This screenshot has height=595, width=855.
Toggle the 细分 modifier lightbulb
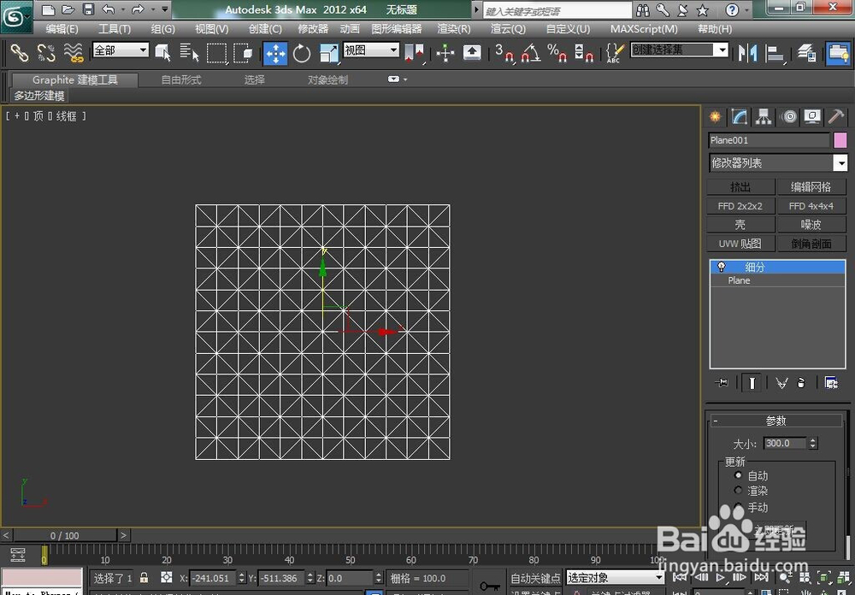[x=722, y=267]
